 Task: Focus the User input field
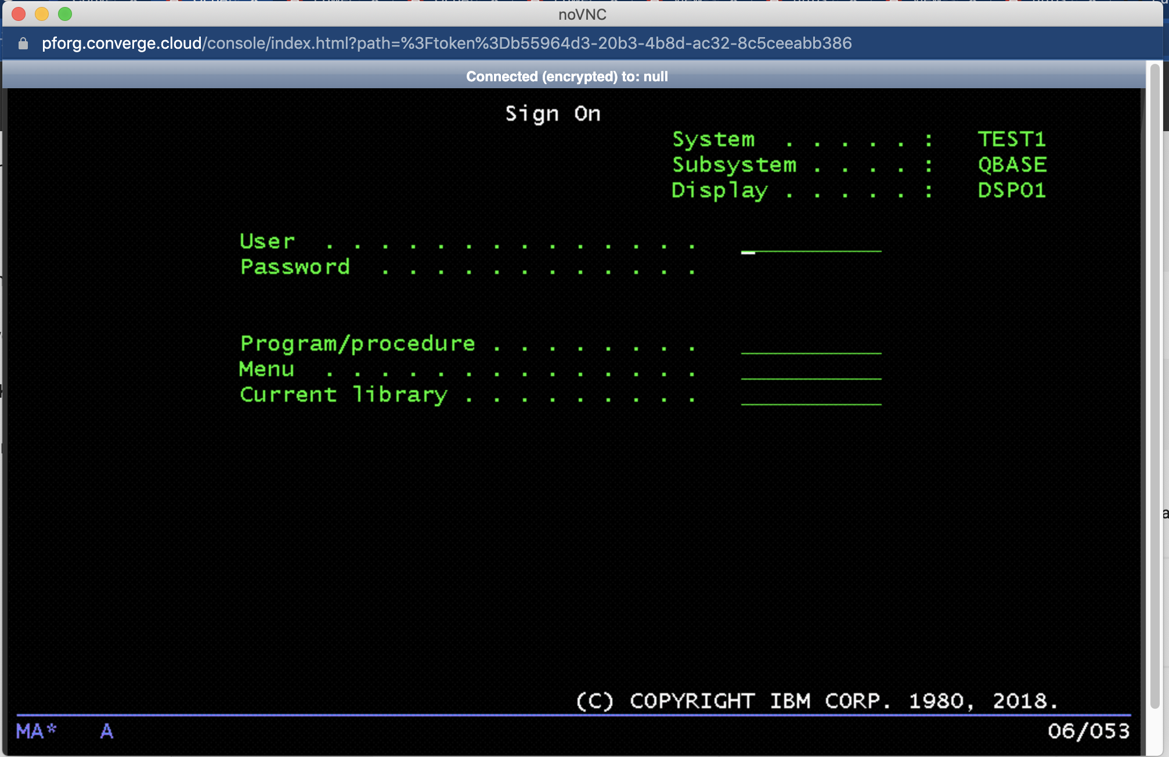[811, 244]
